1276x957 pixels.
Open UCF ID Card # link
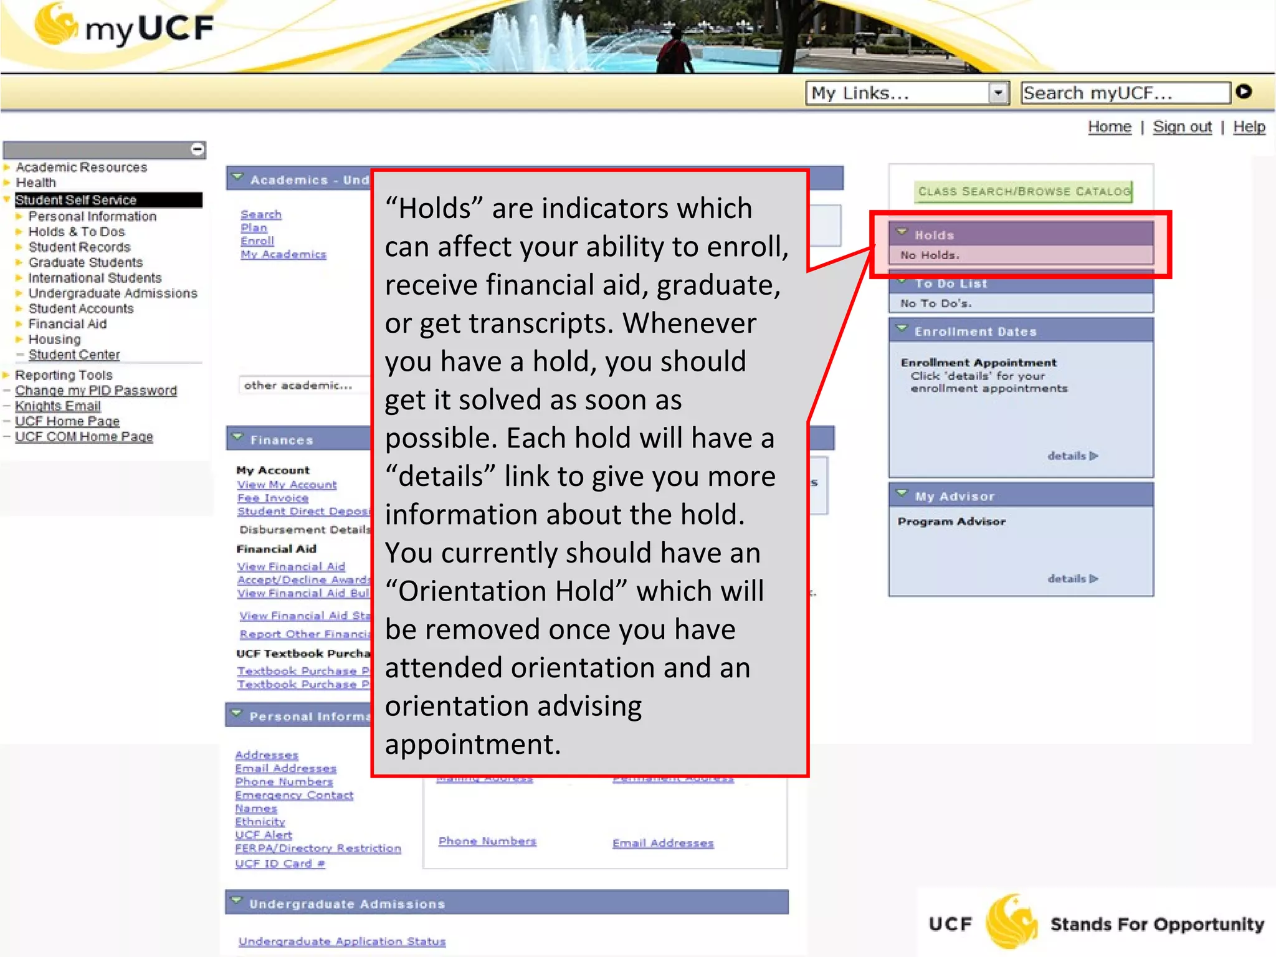[x=280, y=864]
